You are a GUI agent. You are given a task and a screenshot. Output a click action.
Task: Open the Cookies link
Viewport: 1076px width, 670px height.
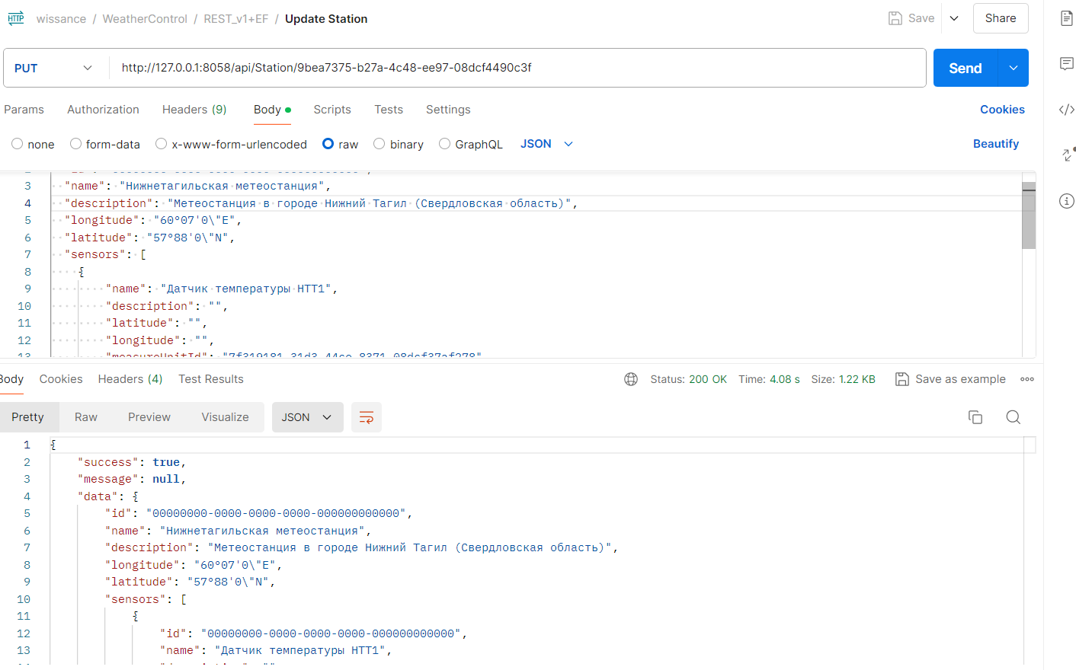pos(1002,110)
